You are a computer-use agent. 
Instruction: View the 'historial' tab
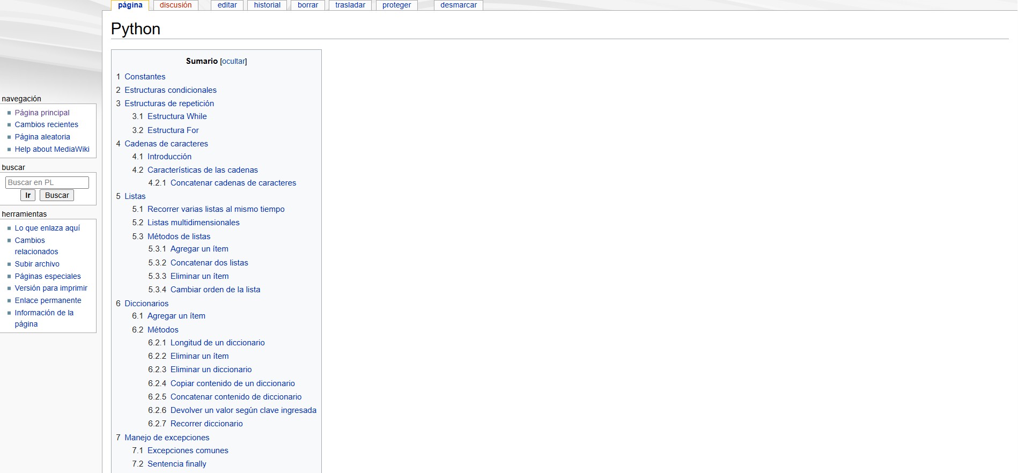click(x=267, y=5)
